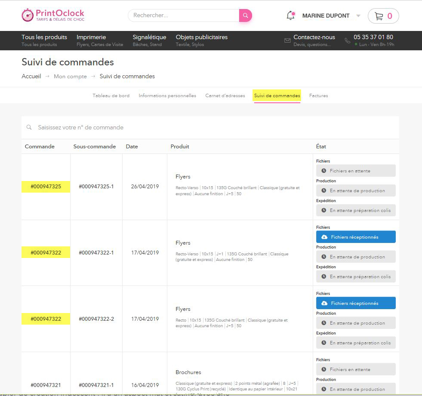
Task: Click the phone icon by 05 35 37 01 80
Action: coord(348,40)
